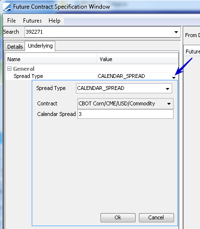The image size is (200, 229).
Task: Open the Spread Type row value dropdown arrow
Action: click(174, 77)
